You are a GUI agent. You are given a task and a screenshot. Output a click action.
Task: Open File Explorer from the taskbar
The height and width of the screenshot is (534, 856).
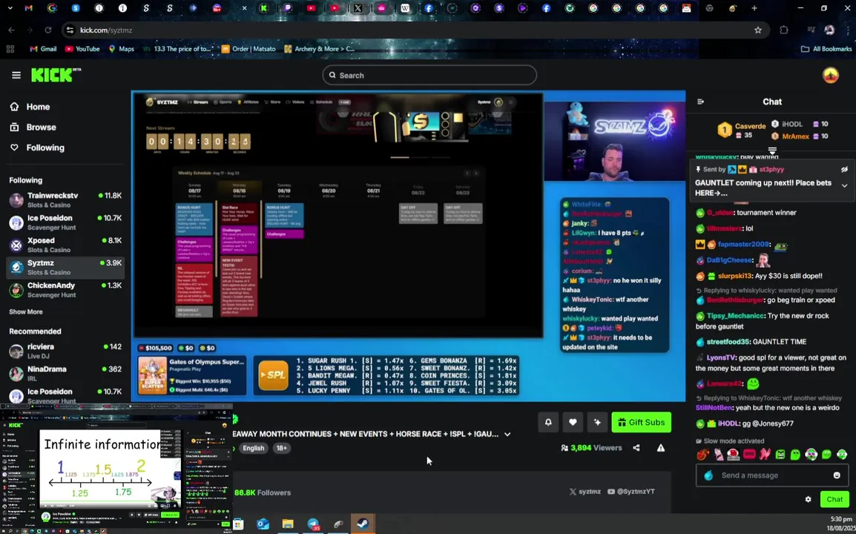point(288,524)
